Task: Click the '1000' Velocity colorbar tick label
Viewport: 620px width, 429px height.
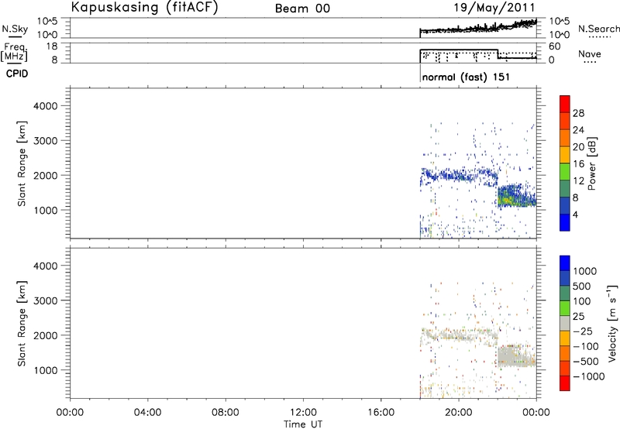Action: pyautogui.click(x=585, y=271)
